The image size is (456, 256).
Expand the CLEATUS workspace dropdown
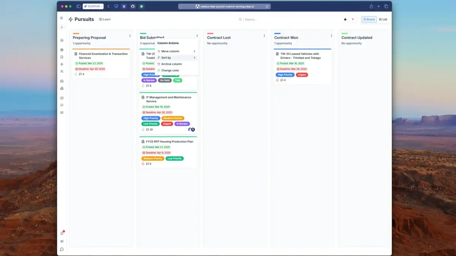pyautogui.click(x=93, y=6)
